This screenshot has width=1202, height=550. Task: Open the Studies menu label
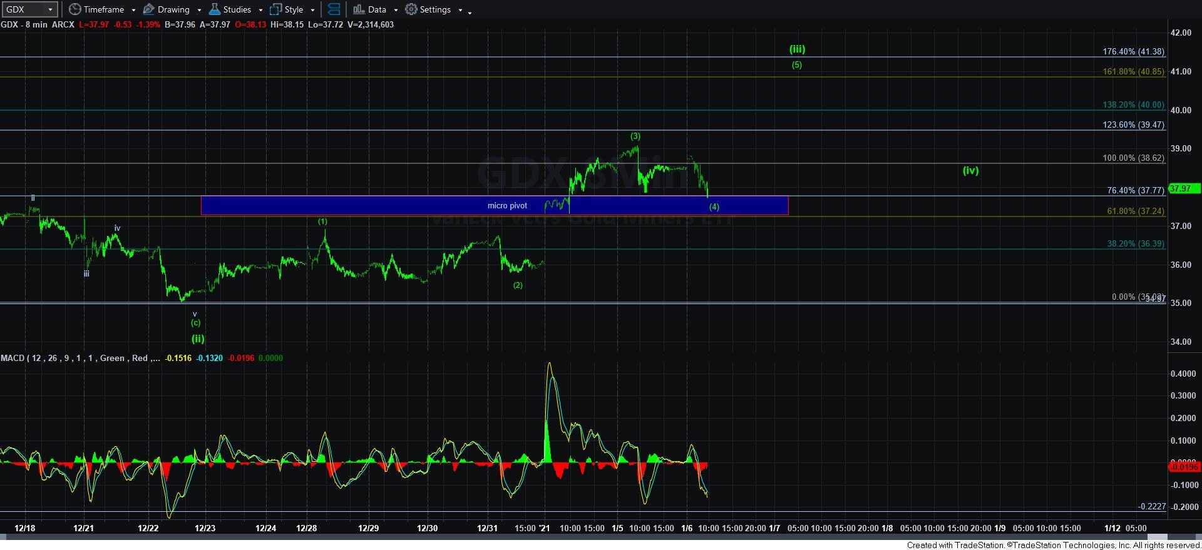click(237, 9)
